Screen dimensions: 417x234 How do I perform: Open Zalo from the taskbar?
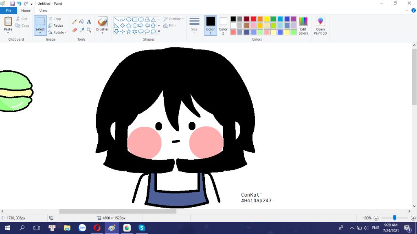pos(82,228)
